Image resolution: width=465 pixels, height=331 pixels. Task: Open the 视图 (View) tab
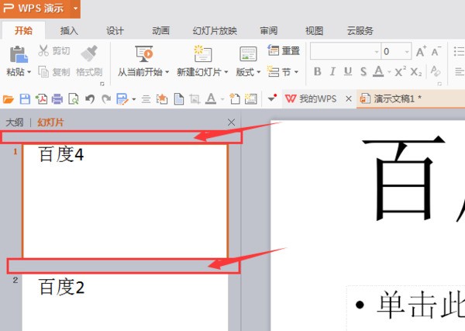(x=314, y=30)
